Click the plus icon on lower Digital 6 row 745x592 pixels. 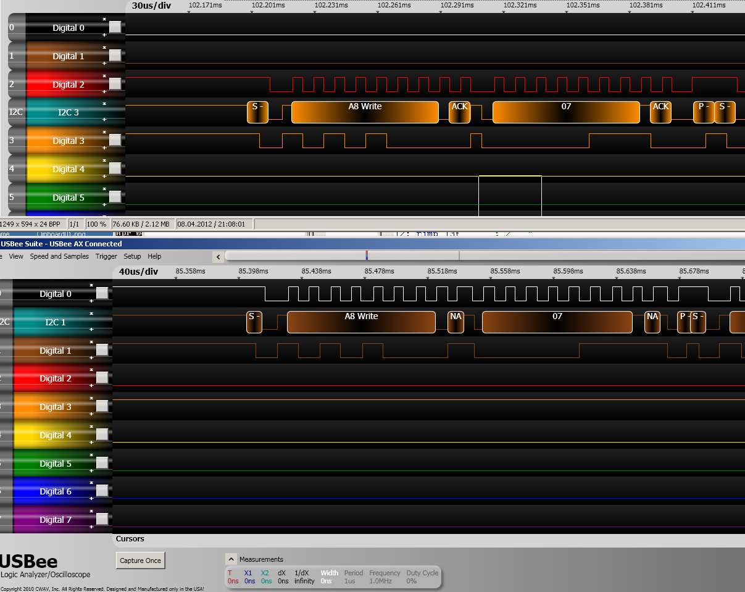click(x=91, y=499)
